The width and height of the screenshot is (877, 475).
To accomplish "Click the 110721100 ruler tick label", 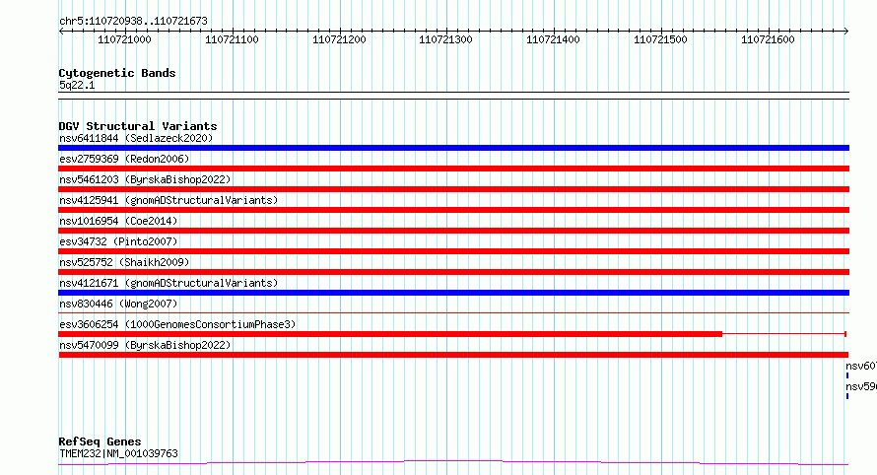I will 232,39.
